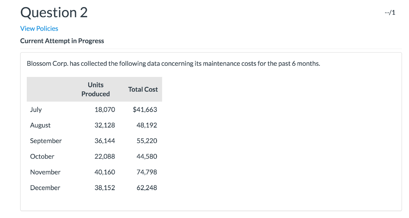Click the Question 2 heading
This screenshot has height=218, width=409.
coord(54,12)
